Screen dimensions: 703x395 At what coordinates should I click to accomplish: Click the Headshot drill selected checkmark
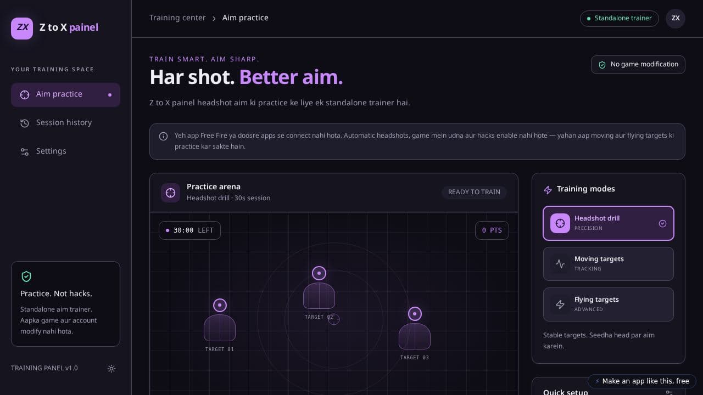[x=662, y=223]
